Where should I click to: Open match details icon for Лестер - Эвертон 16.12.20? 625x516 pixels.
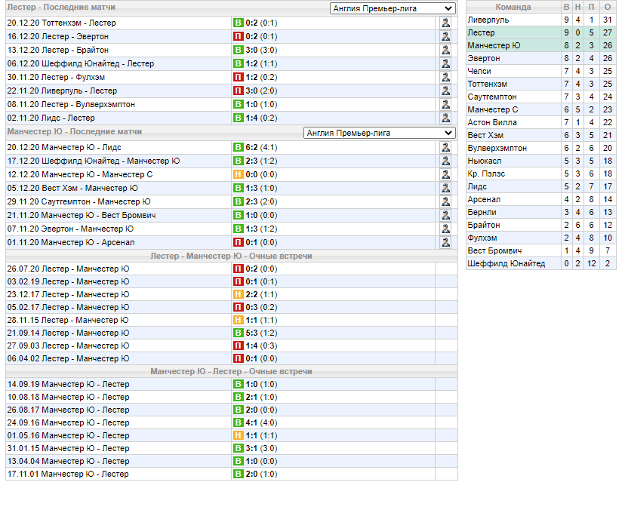445,36
